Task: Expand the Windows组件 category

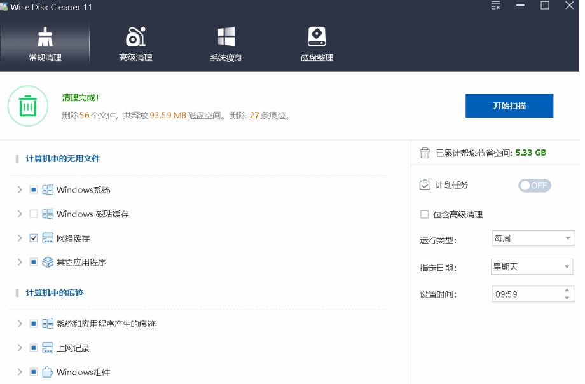Action: point(20,372)
